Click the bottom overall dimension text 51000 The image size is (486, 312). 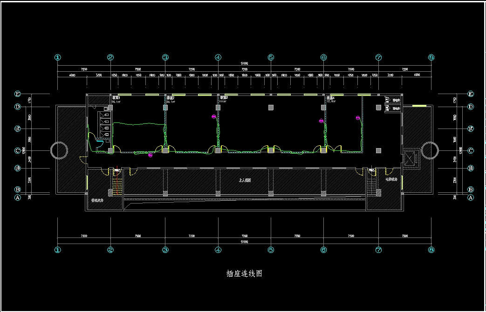coord(244,242)
